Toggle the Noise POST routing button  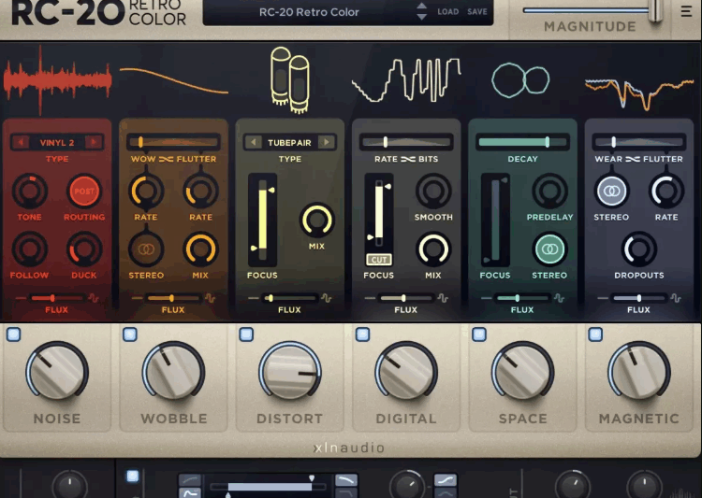coord(84,192)
